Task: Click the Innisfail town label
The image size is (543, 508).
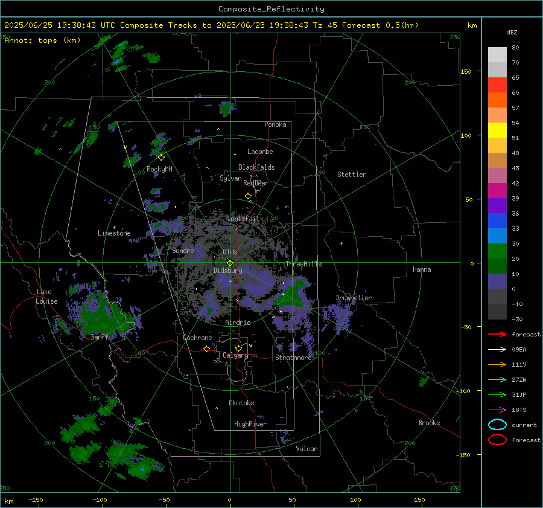Action: (x=243, y=219)
